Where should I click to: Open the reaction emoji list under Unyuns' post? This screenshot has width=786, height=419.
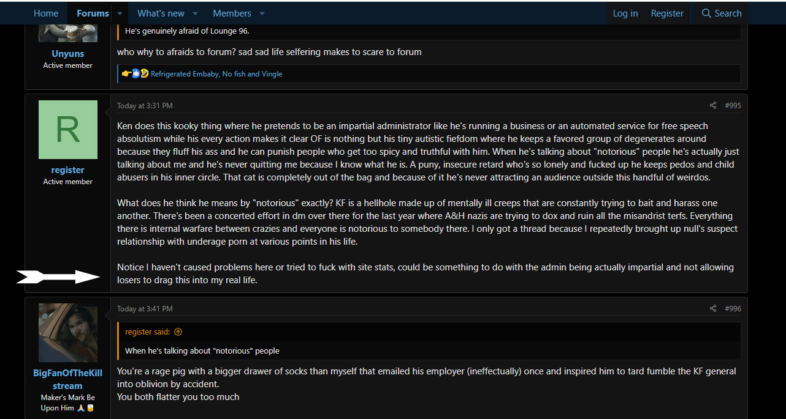135,74
